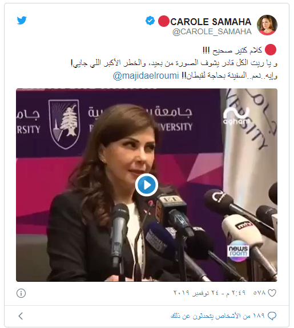Click the university logo in video frame
Screen dimensions: 294x328
click(x=64, y=124)
